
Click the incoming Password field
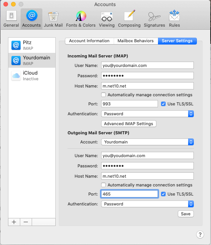point(147,76)
